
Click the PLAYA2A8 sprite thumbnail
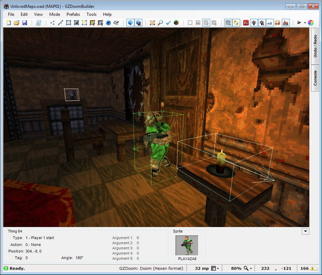[x=186, y=245]
